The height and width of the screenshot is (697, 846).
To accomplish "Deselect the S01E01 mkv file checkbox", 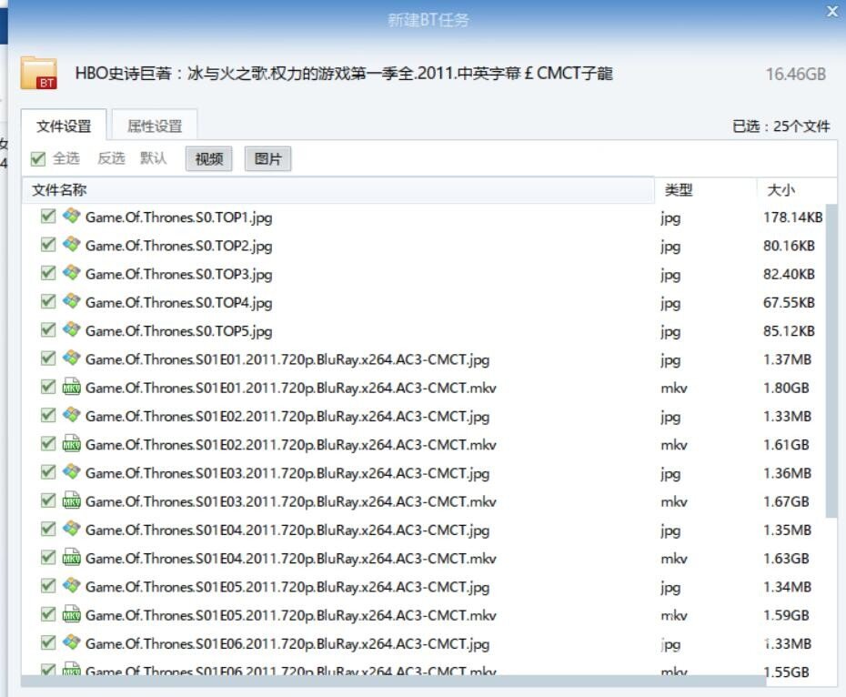I will [48, 388].
